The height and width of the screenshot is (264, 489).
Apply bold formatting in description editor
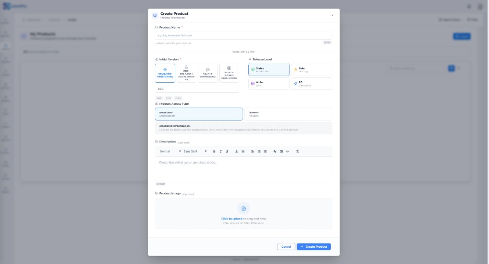coord(214,152)
